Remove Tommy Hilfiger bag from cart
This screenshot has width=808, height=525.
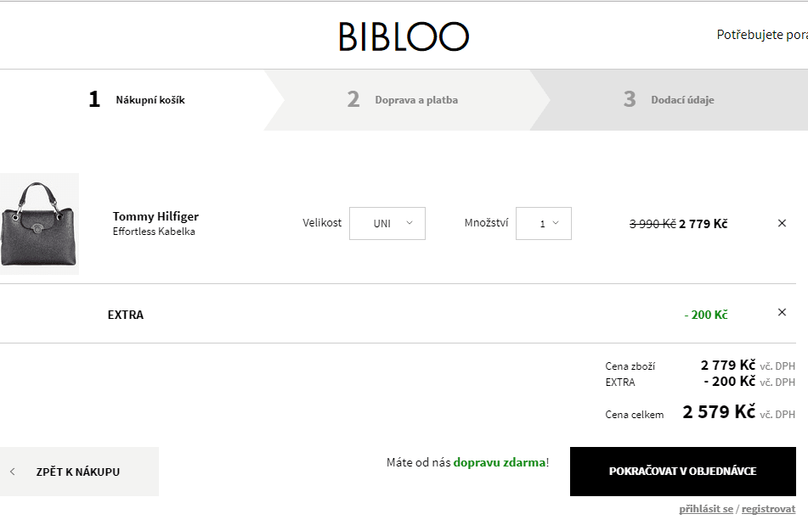point(782,223)
